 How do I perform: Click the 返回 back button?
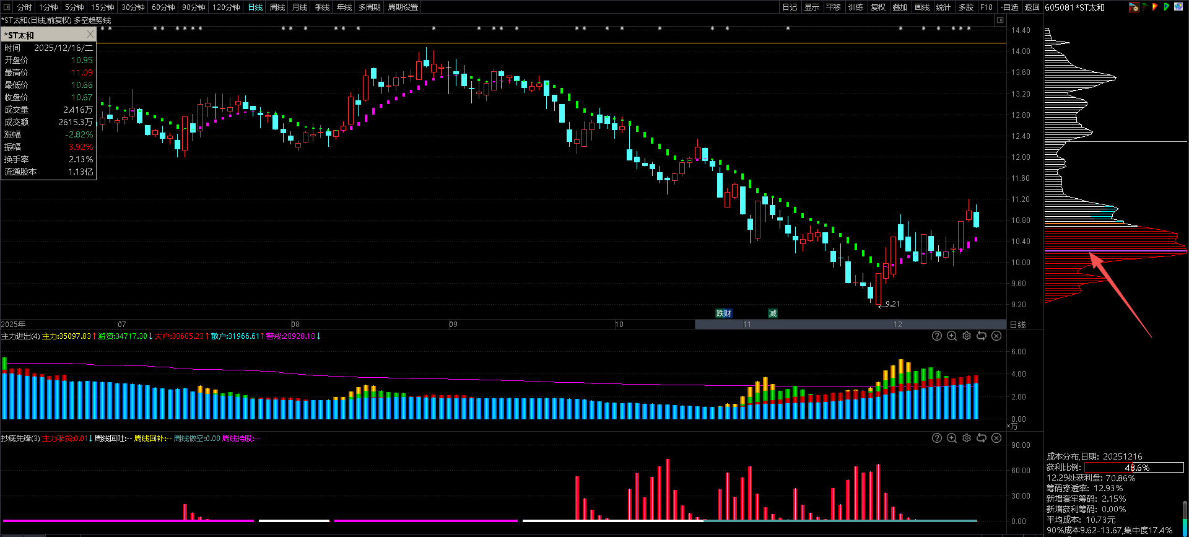1032,7
